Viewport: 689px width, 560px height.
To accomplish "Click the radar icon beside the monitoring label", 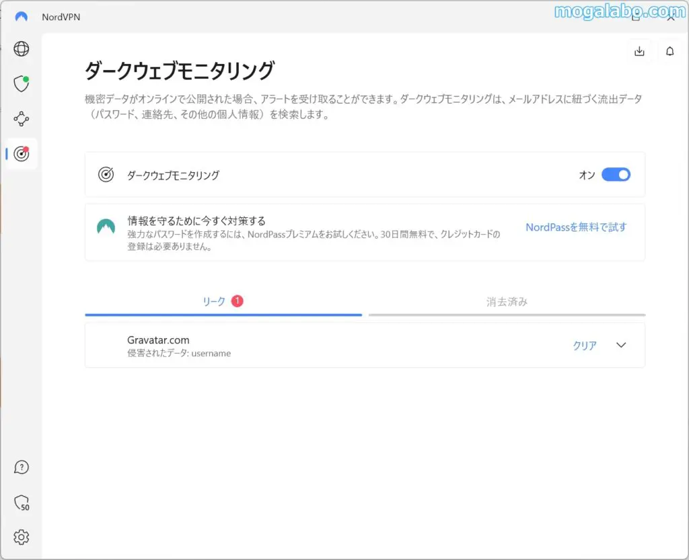I will click(106, 175).
